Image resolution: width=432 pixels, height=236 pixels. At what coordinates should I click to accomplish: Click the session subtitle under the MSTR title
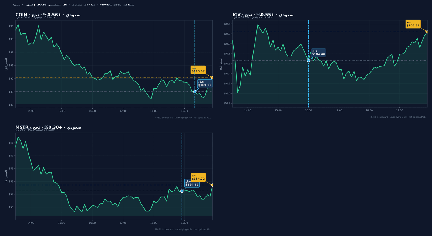tap(35, 129)
